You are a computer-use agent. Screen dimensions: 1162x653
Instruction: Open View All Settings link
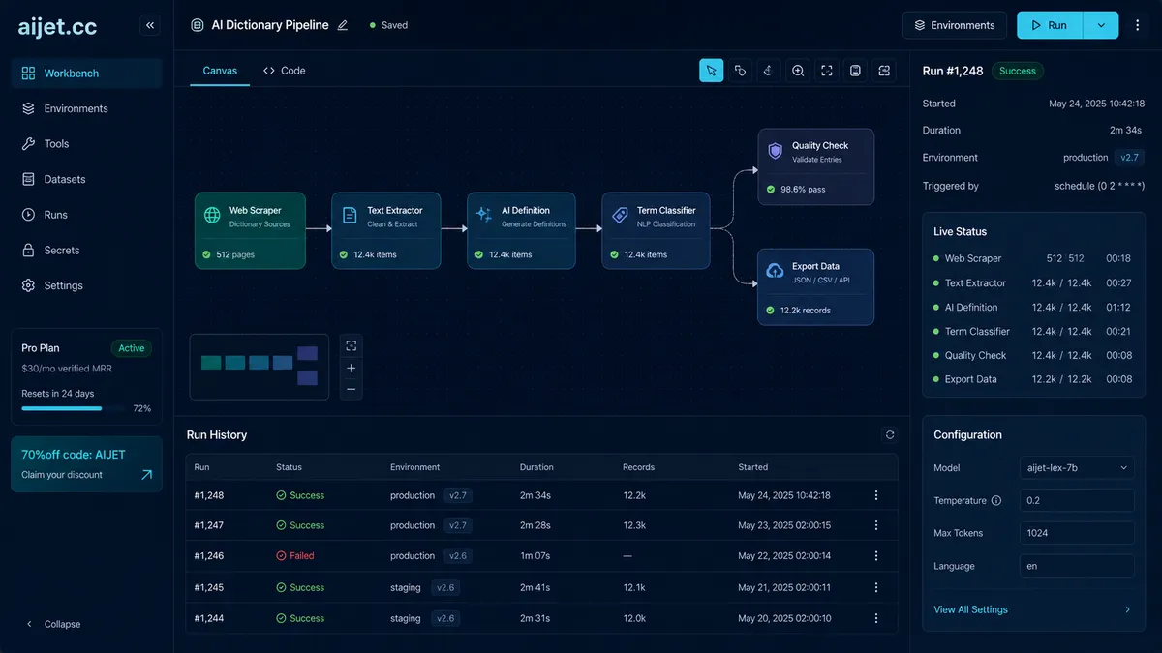click(970, 610)
